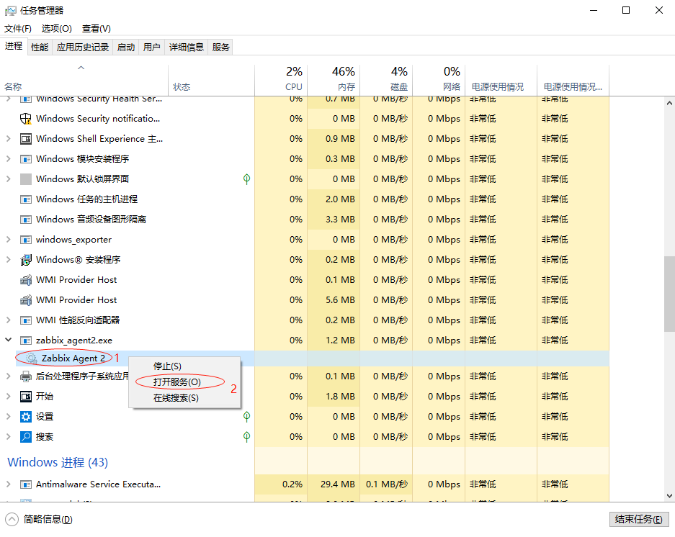675x537 pixels.
Task: Click the Windows® 安装程序 installer icon
Action: [x=26, y=260]
